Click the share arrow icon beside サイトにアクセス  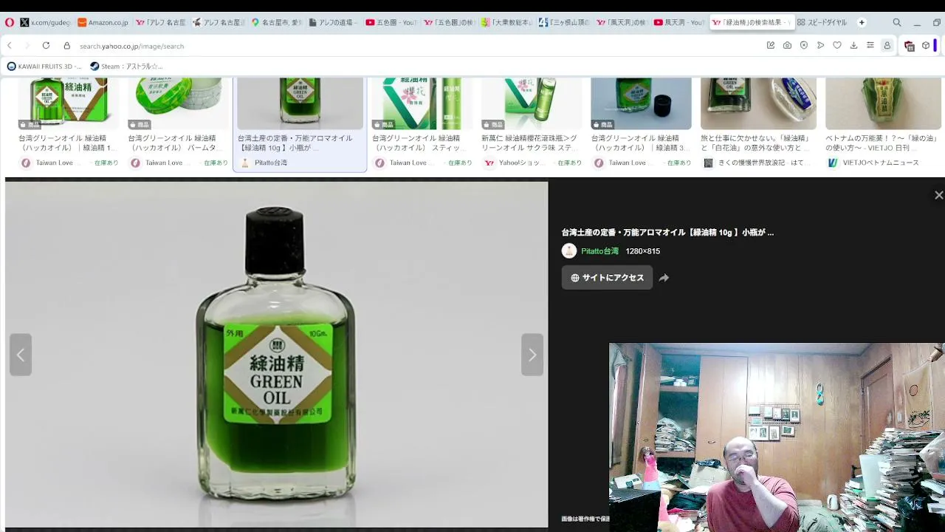point(664,278)
